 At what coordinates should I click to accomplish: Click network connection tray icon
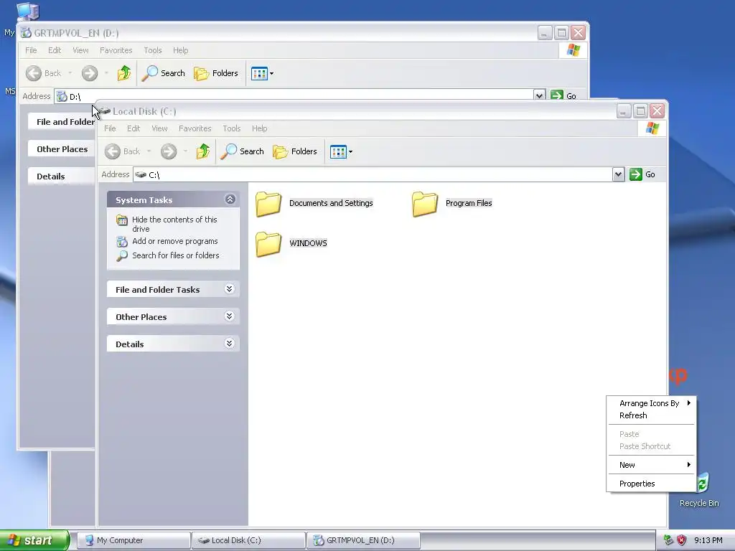point(668,540)
